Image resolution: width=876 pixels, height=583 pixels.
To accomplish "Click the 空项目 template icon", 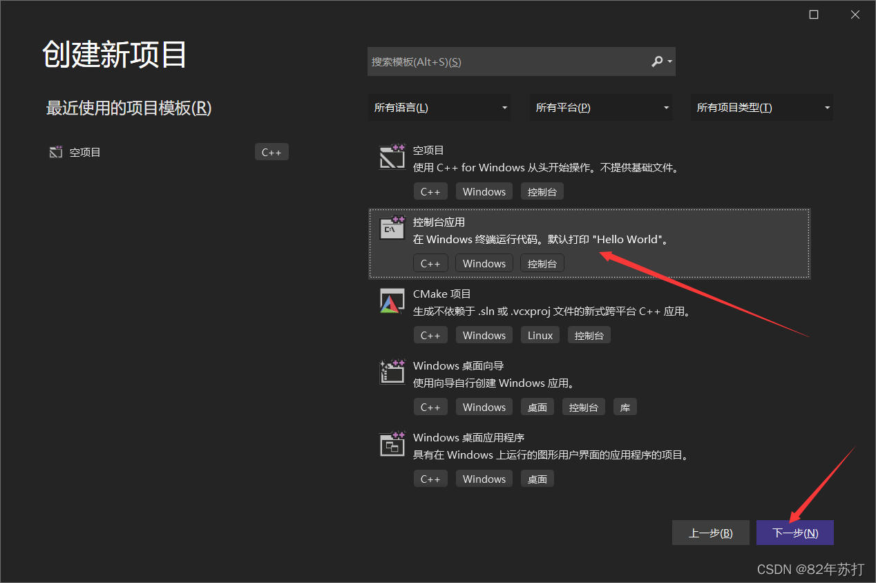I will (392, 157).
